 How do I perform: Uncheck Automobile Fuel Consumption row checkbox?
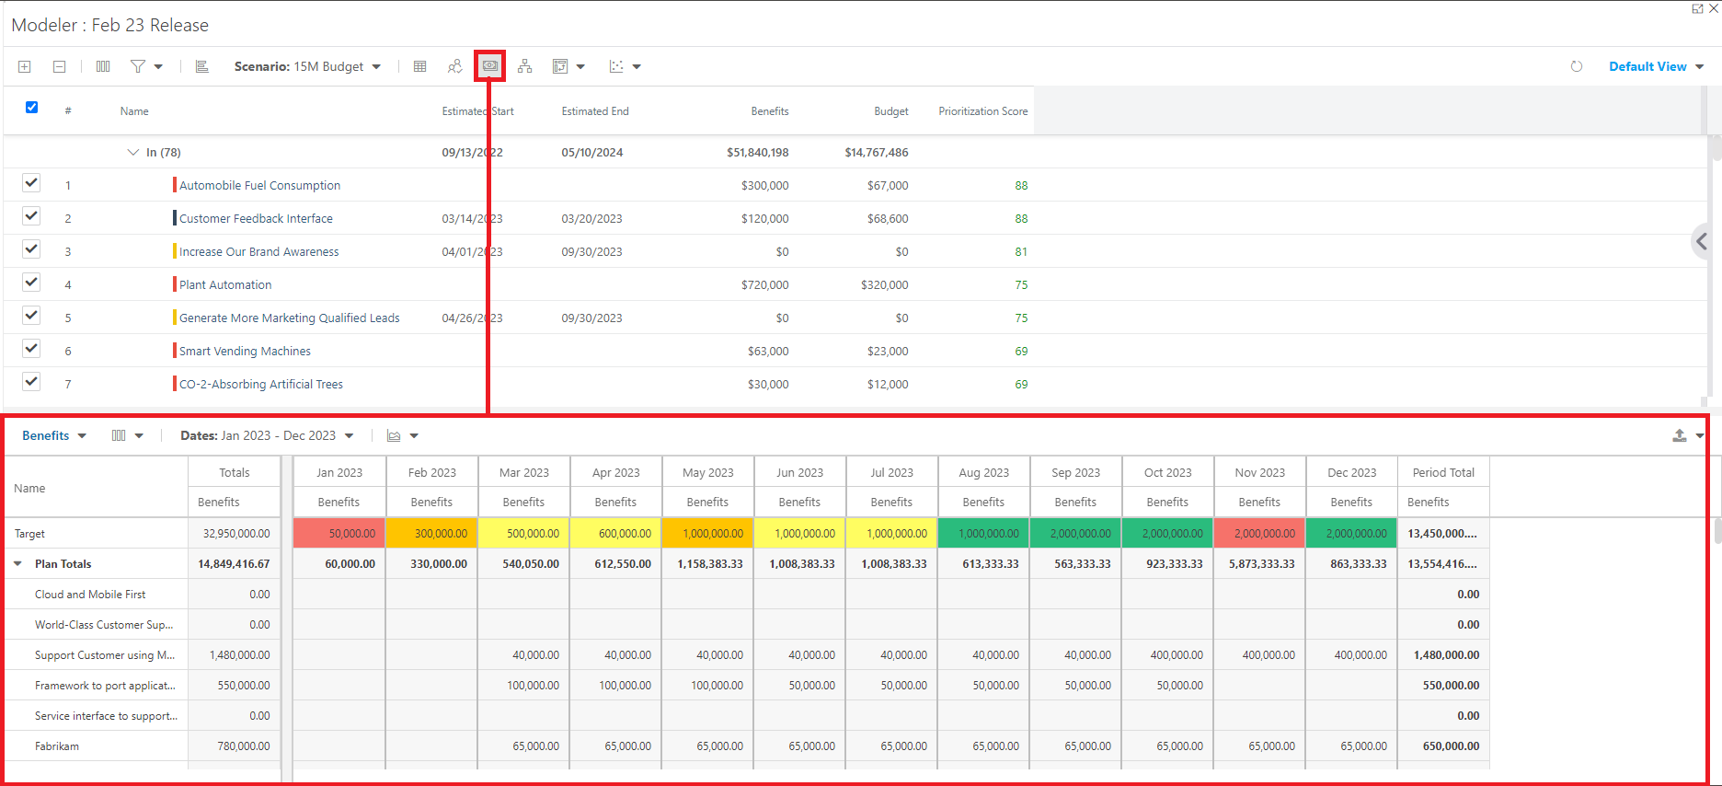point(31,182)
